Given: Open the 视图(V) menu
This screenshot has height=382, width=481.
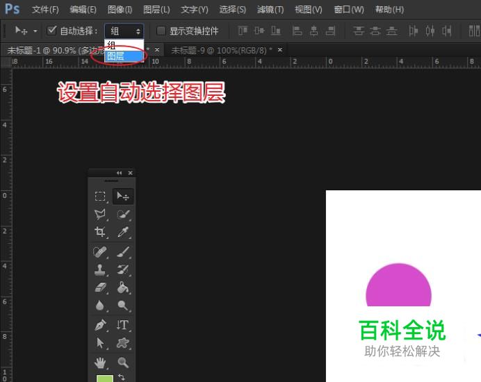Looking at the screenshot, I should coord(309,10).
